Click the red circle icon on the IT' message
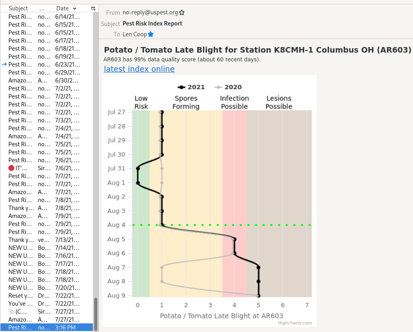The width and height of the screenshot is (413, 332). pyautogui.click(x=11, y=168)
